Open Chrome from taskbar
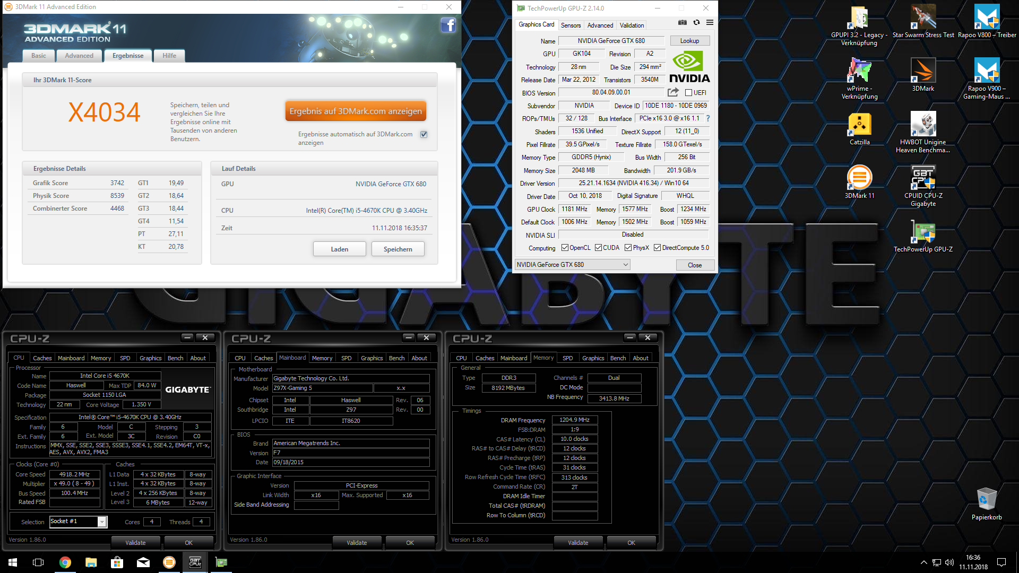This screenshot has width=1019, height=573. [65, 562]
